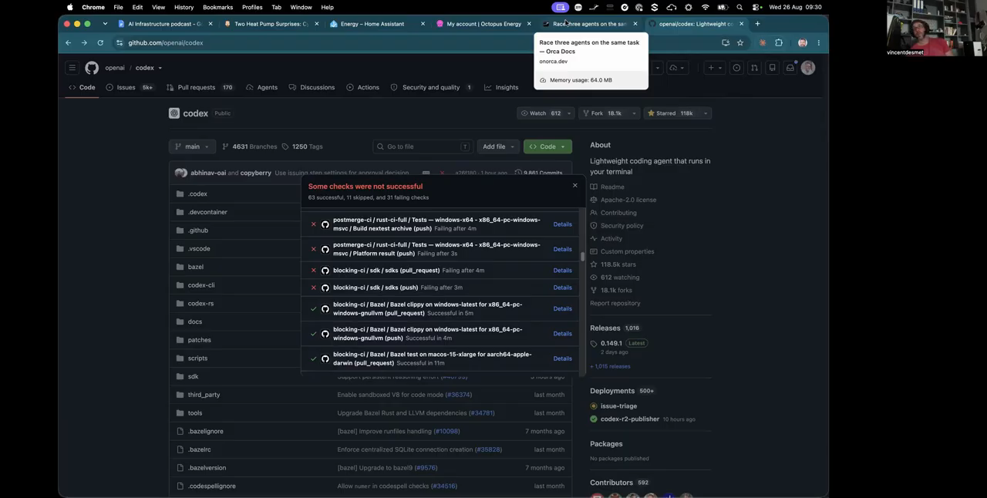Open the repositories icon in GitHub header
This screenshot has height=498, width=987.
pyautogui.click(x=772, y=68)
